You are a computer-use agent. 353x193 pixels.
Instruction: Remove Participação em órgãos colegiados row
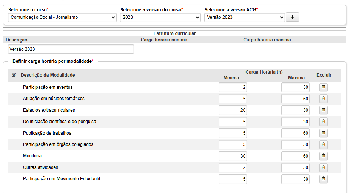click(324, 144)
